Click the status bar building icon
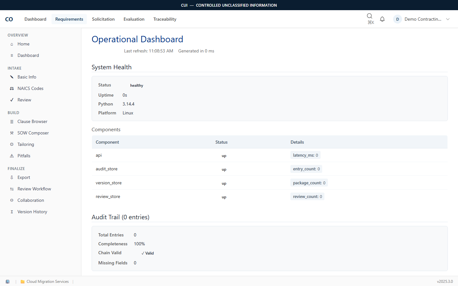Image resolution: width=458 pixels, height=286 pixels. 8,282
